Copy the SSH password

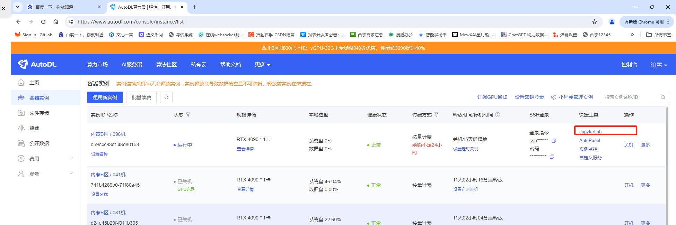point(552,157)
